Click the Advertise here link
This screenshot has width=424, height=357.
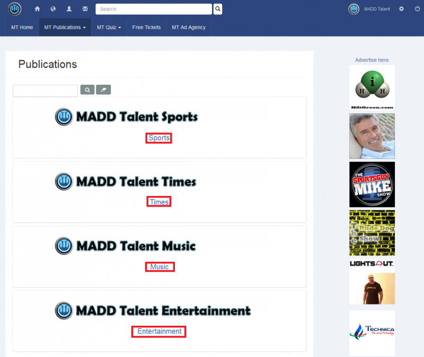pyautogui.click(x=372, y=60)
